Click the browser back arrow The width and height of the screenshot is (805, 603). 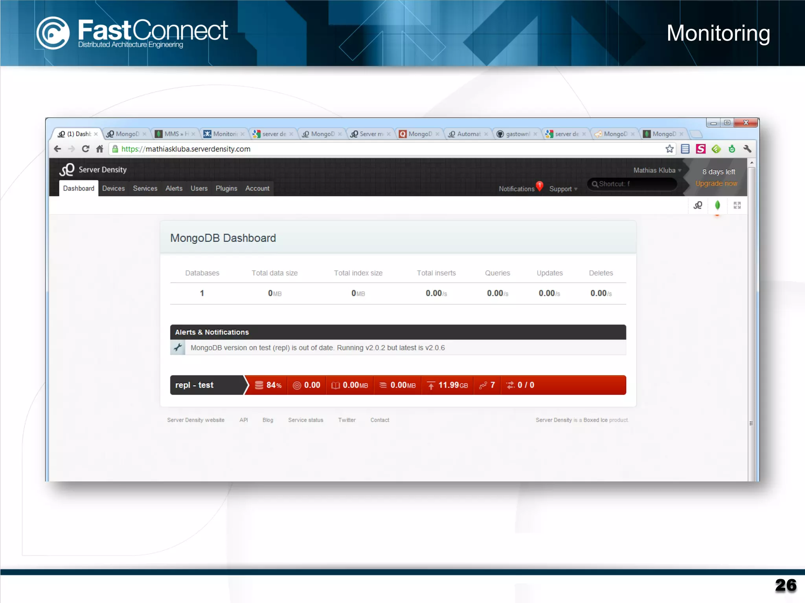[57, 149]
